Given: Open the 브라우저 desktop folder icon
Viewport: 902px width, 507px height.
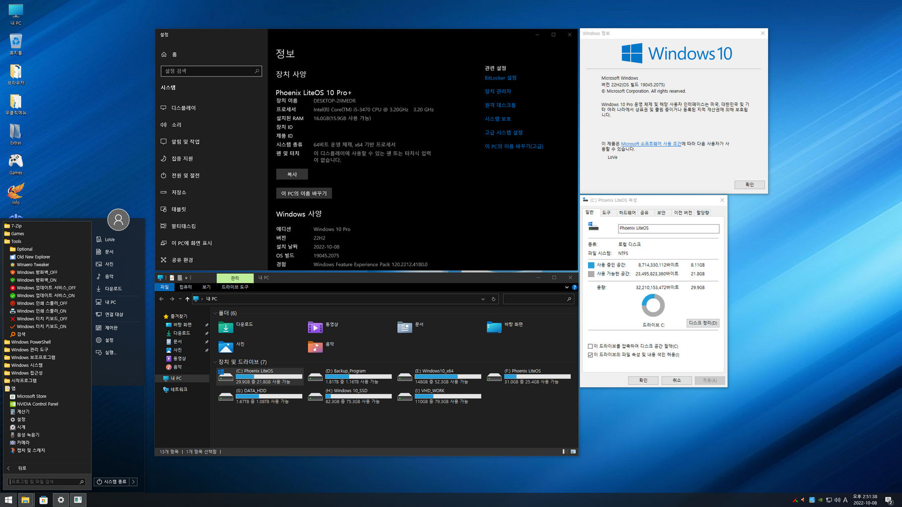Looking at the screenshot, I should [x=16, y=74].
